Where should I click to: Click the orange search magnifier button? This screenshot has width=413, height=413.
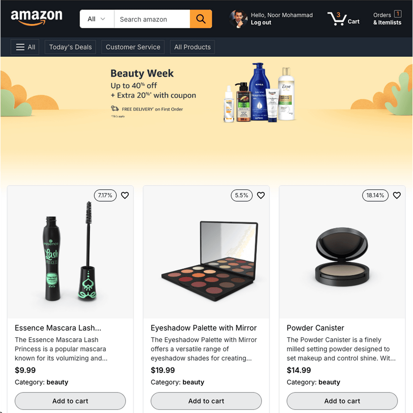click(x=201, y=19)
